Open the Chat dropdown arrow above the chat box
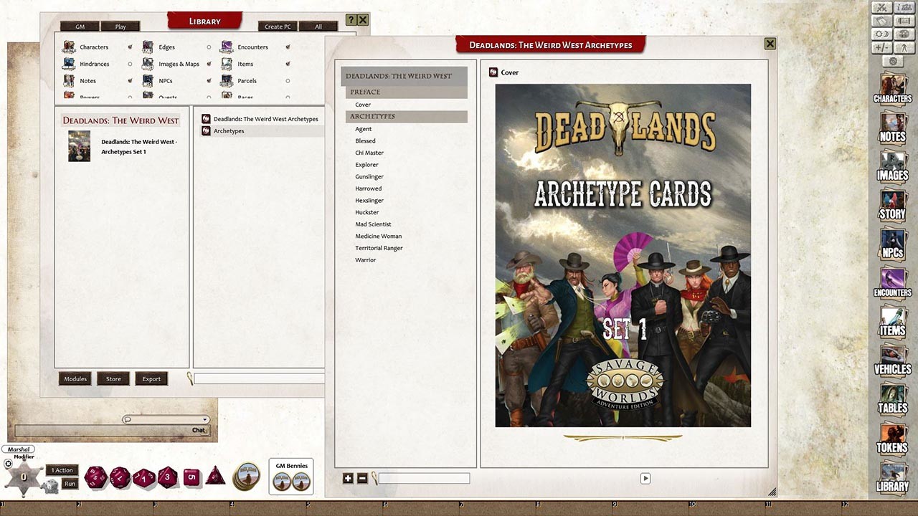This screenshot has height=516, width=918. [206, 419]
